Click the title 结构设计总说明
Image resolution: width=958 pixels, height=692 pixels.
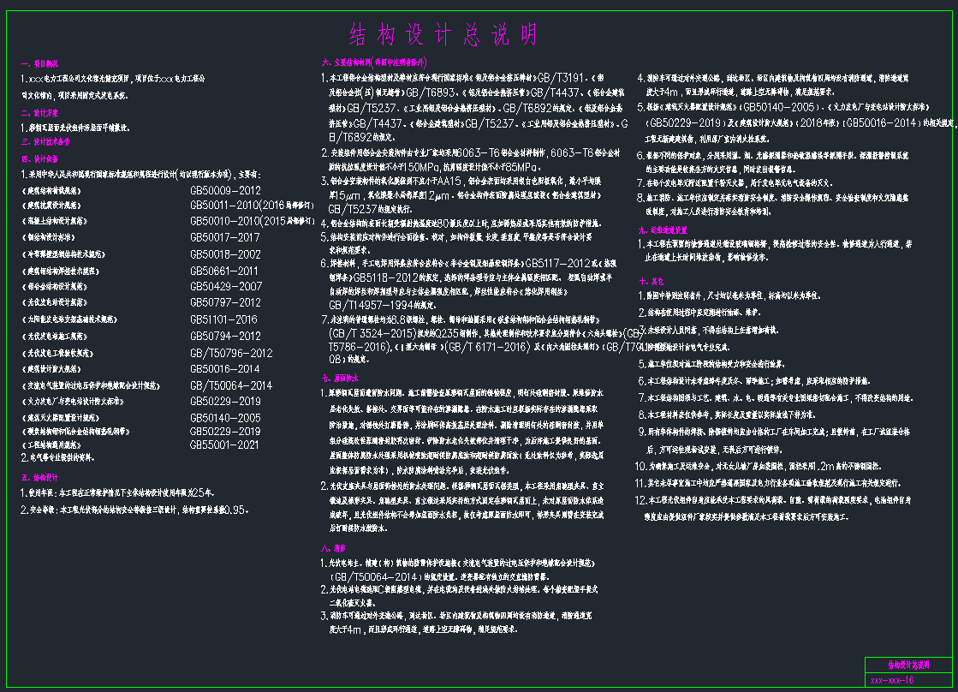point(443,34)
